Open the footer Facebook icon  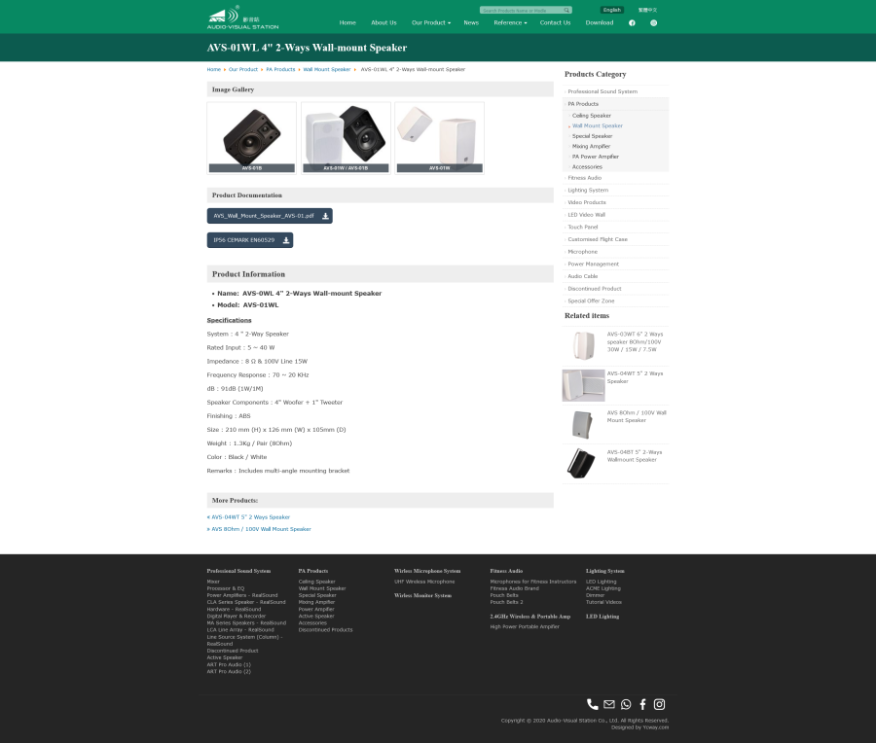point(642,704)
